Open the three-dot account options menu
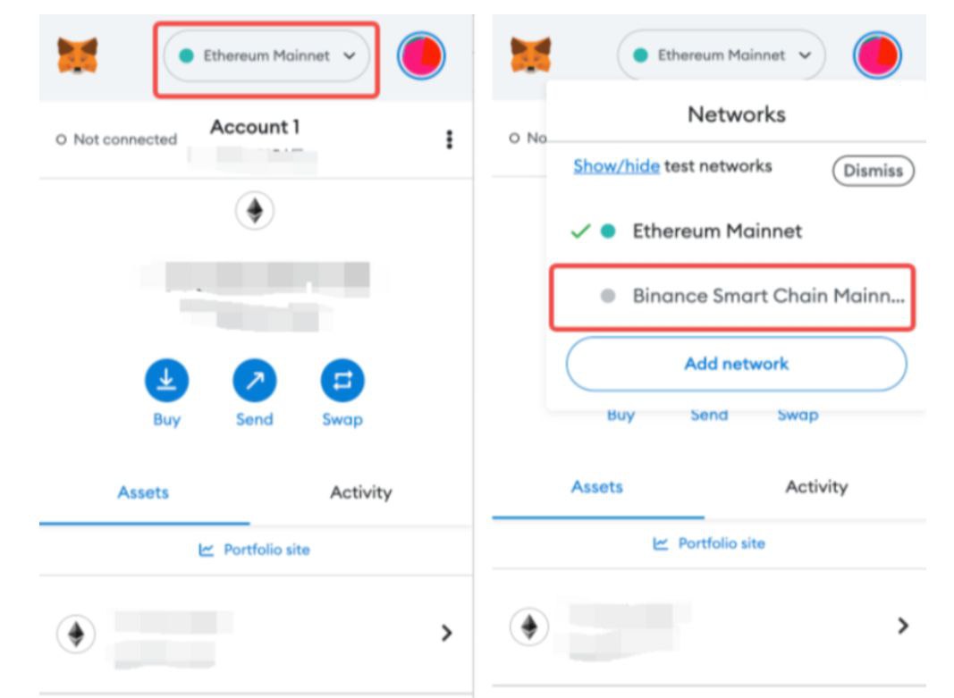The width and height of the screenshot is (954, 698). (x=449, y=139)
